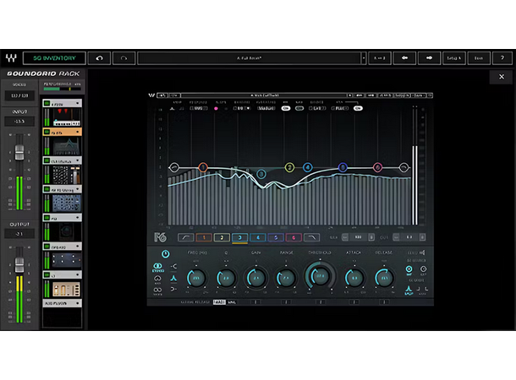Switch global release to Fixed
The width and height of the screenshot is (516, 380).
pos(219,301)
